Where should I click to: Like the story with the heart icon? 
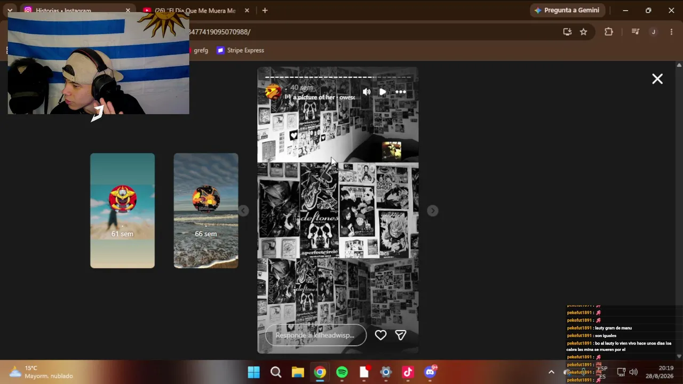coord(380,335)
